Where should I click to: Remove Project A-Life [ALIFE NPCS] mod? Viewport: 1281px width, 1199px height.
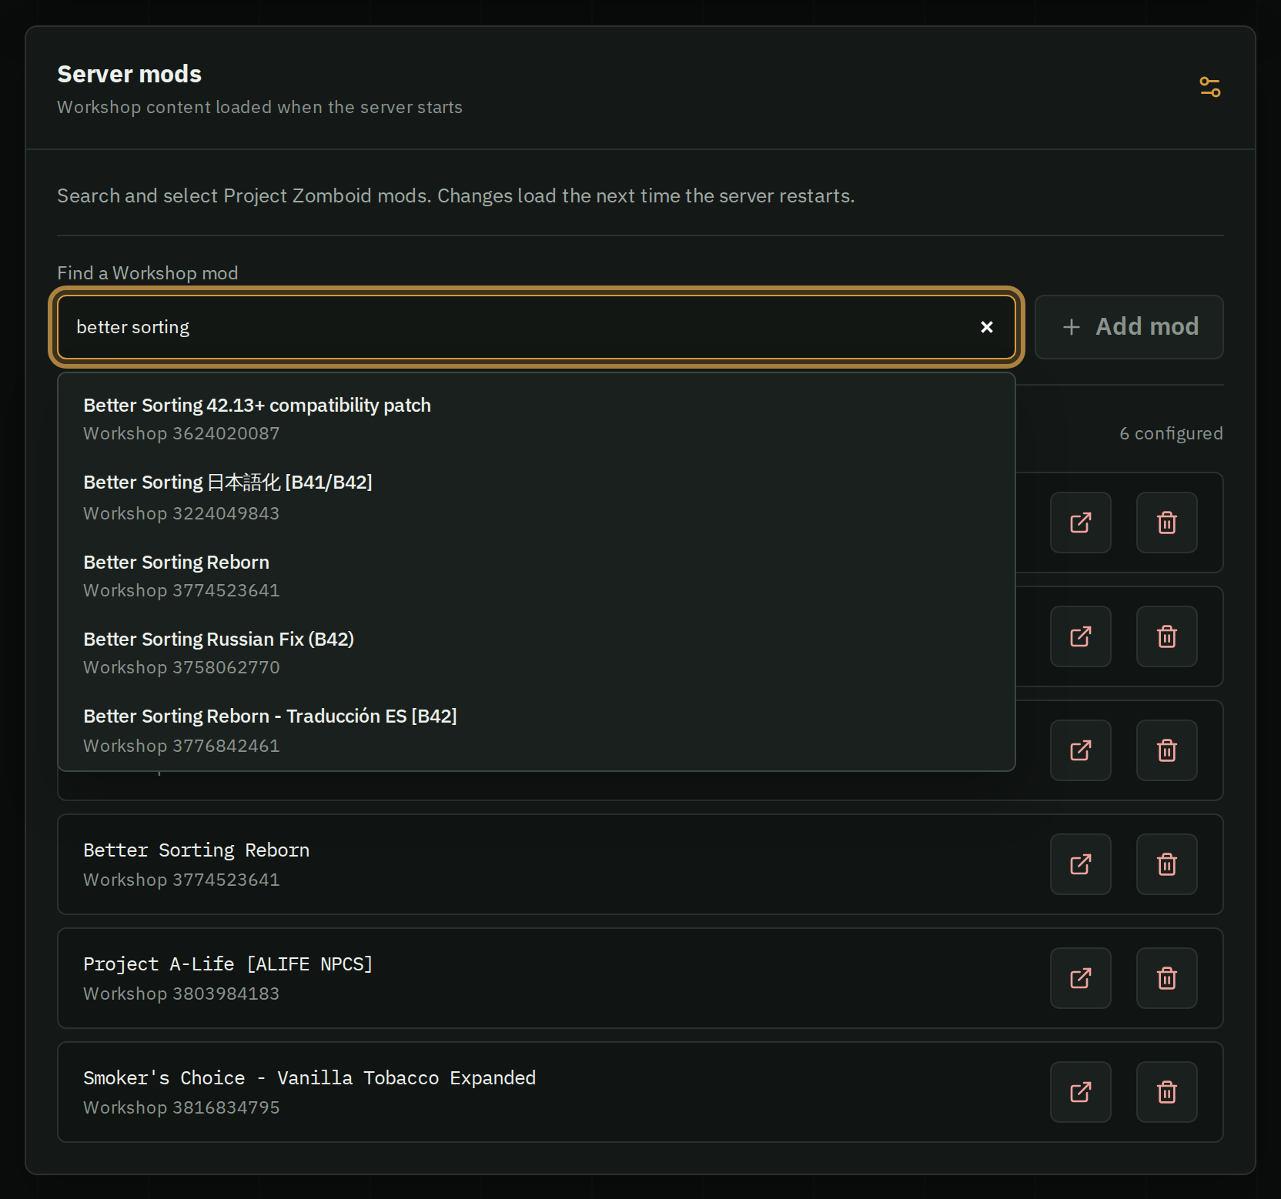pyautogui.click(x=1167, y=978)
